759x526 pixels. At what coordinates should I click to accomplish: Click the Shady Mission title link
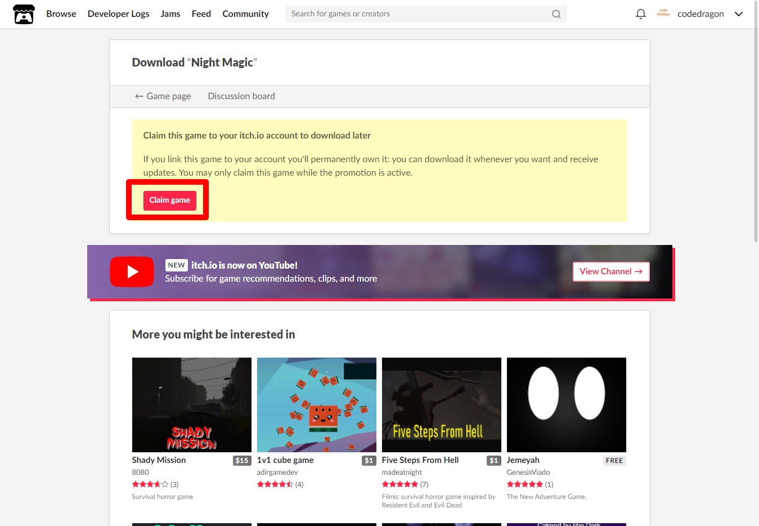159,460
